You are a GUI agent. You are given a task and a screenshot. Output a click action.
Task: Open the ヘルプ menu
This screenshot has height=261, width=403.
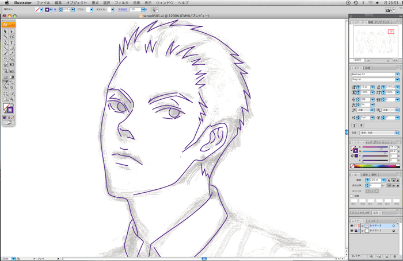(x=183, y=2)
